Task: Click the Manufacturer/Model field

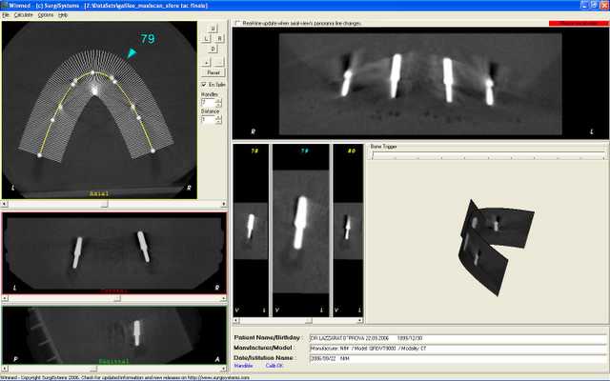Action: click(457, 349)
